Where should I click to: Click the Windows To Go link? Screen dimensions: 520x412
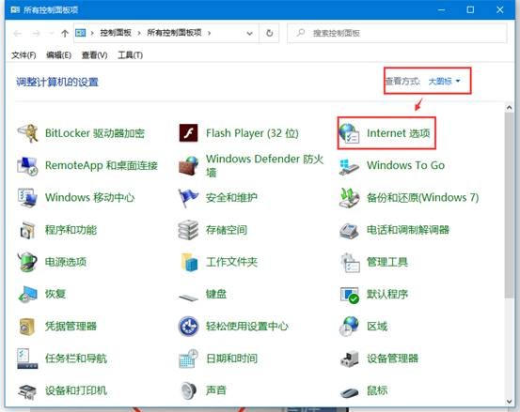point(405,165)
